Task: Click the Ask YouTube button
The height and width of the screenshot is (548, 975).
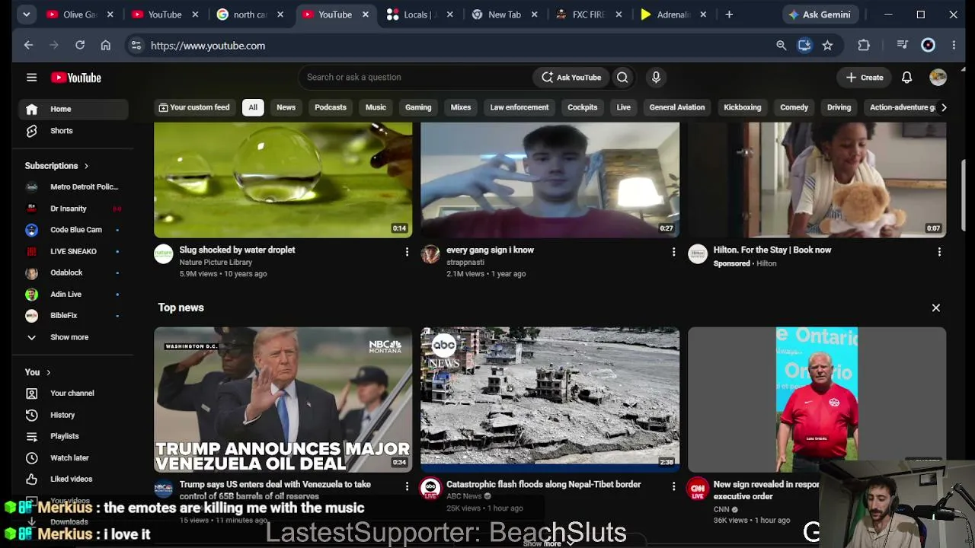Action: click(x=571, y=77)
